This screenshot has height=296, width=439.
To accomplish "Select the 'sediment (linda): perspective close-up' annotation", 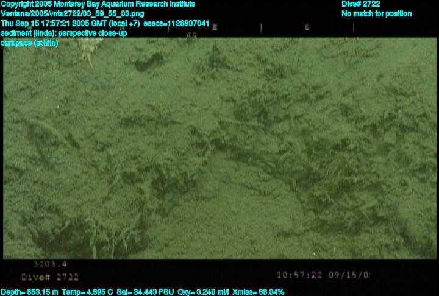I will [64, 33].
